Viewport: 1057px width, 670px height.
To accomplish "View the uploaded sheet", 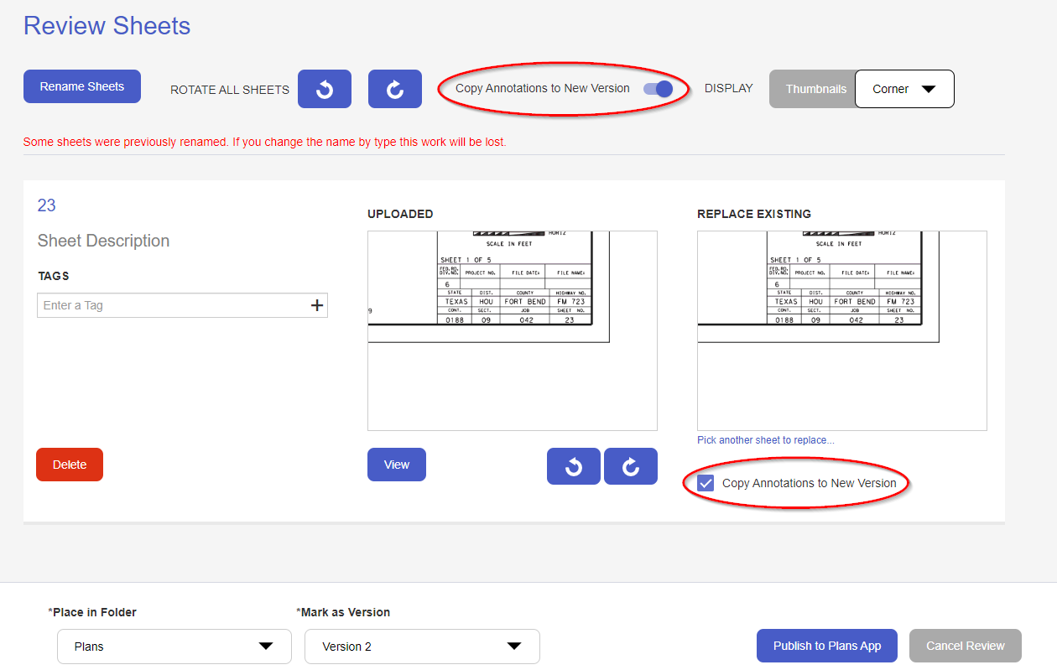I will 396,464.
